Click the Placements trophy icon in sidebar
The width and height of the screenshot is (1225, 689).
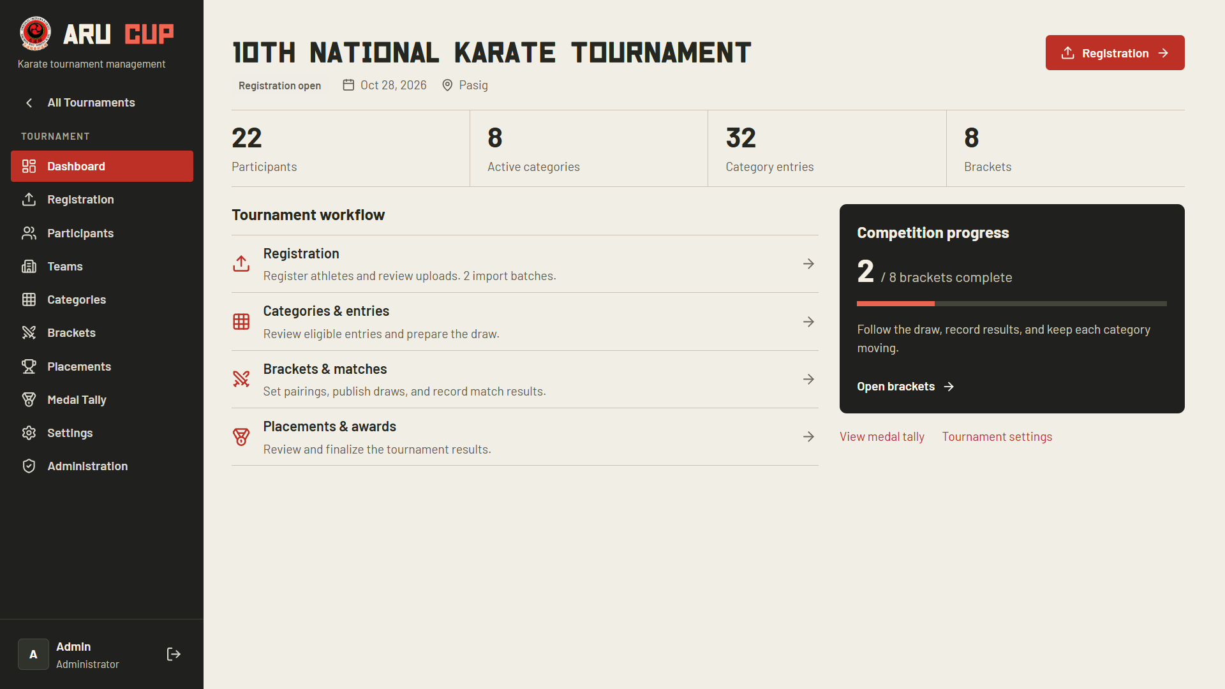click(29, 367)
